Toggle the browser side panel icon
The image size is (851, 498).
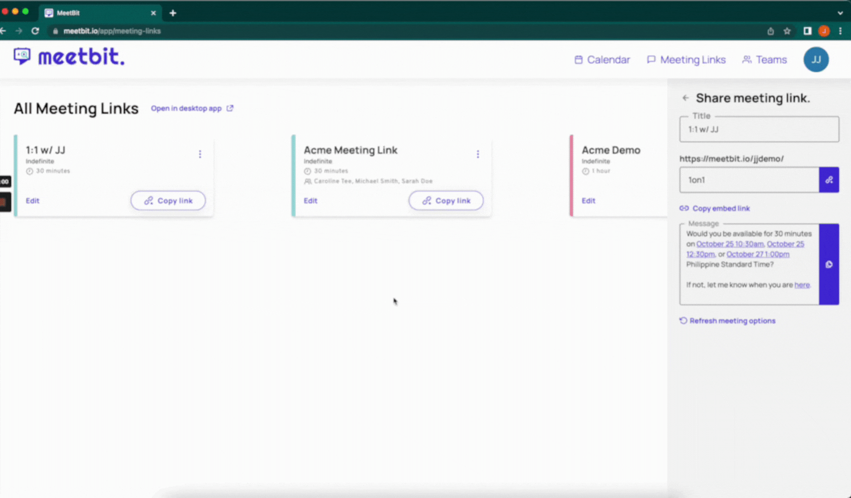pos(808,31)
